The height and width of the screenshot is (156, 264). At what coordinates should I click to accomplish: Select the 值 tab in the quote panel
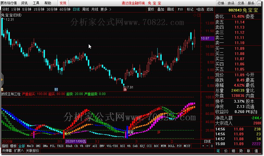click(256, 151)
